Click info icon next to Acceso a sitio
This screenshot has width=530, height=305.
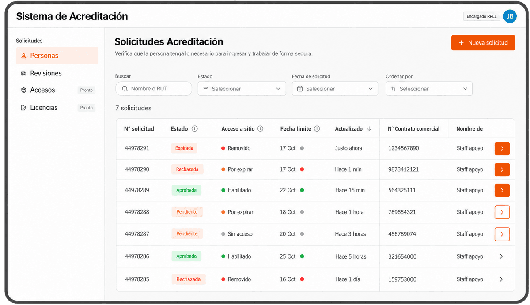[261, 129]
